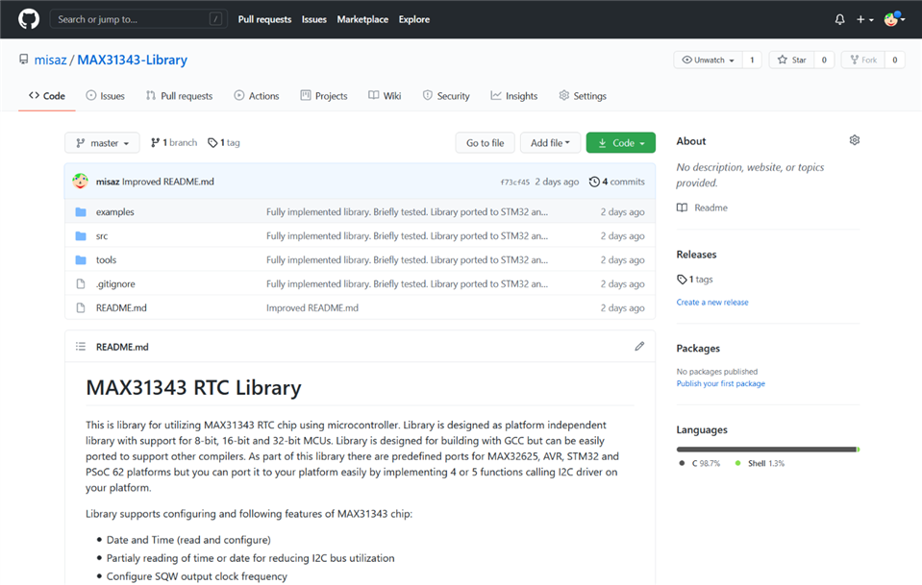Expand the Add file dropdown
This screenshot has height=585, width=922.
pos(550,143)
